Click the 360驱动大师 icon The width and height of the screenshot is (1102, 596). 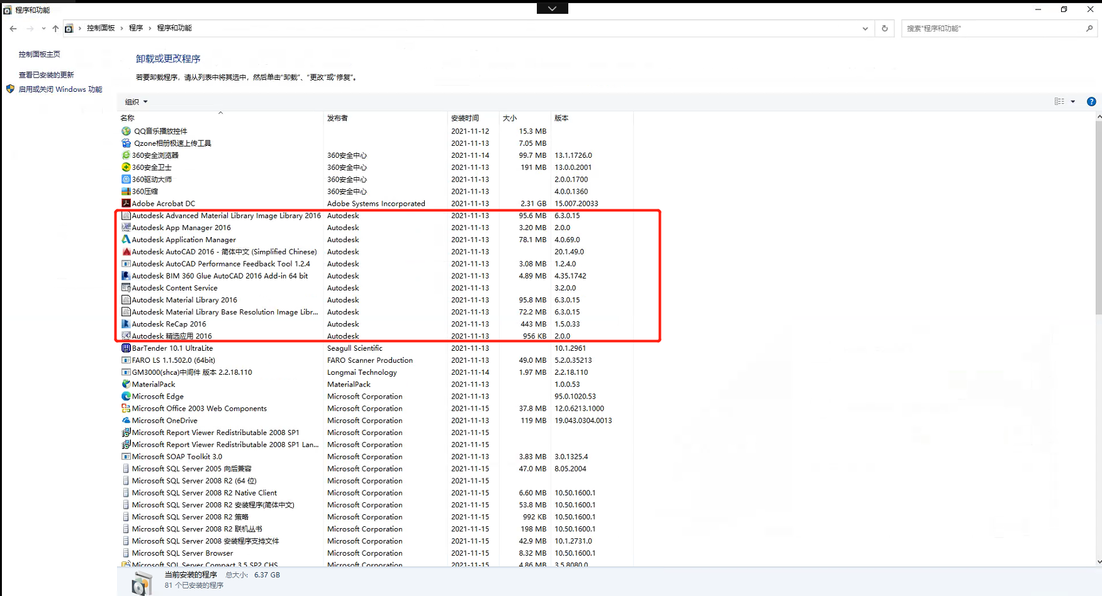(126, 179)
